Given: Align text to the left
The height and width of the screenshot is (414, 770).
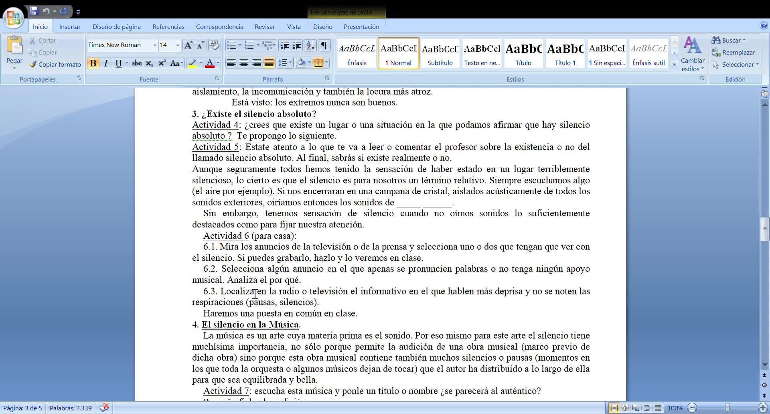Looking at the screenshot, I should click(x=231, y=63).
